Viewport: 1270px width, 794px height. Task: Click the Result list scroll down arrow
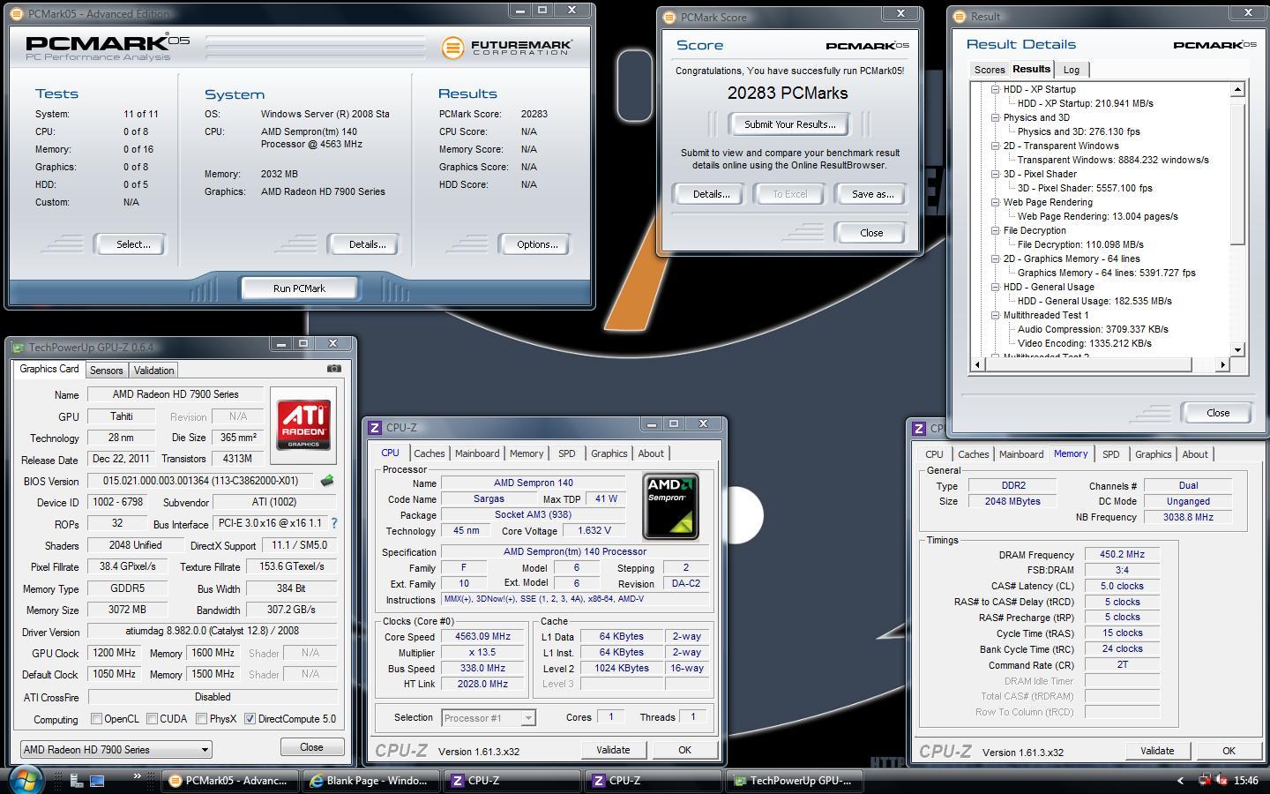pyautogui.click(x=1237, y=350)
